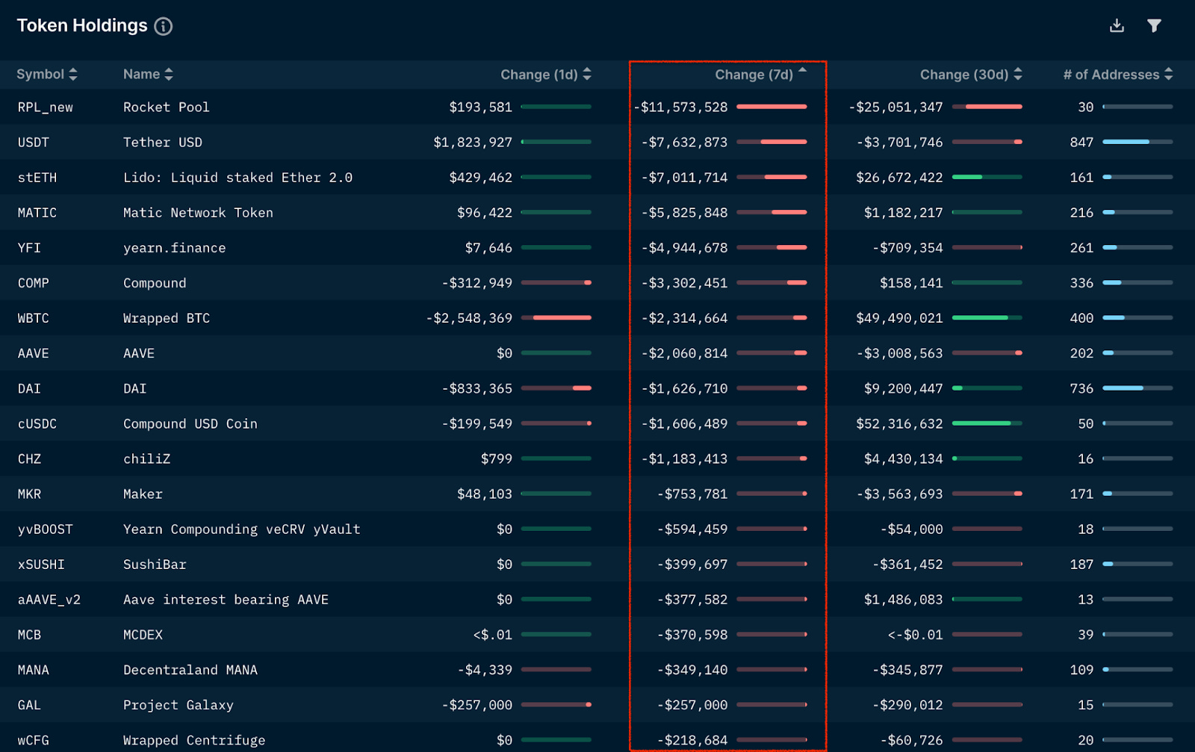The image size is (1195, 752).
Task: Click the MCDEX name
Action: (x=143, y=635)
